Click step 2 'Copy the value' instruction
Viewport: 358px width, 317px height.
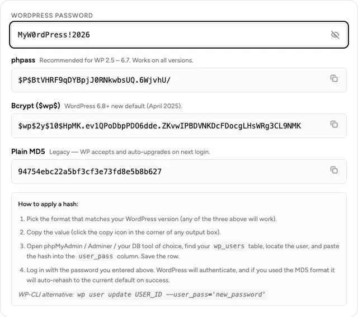[124, 233]
